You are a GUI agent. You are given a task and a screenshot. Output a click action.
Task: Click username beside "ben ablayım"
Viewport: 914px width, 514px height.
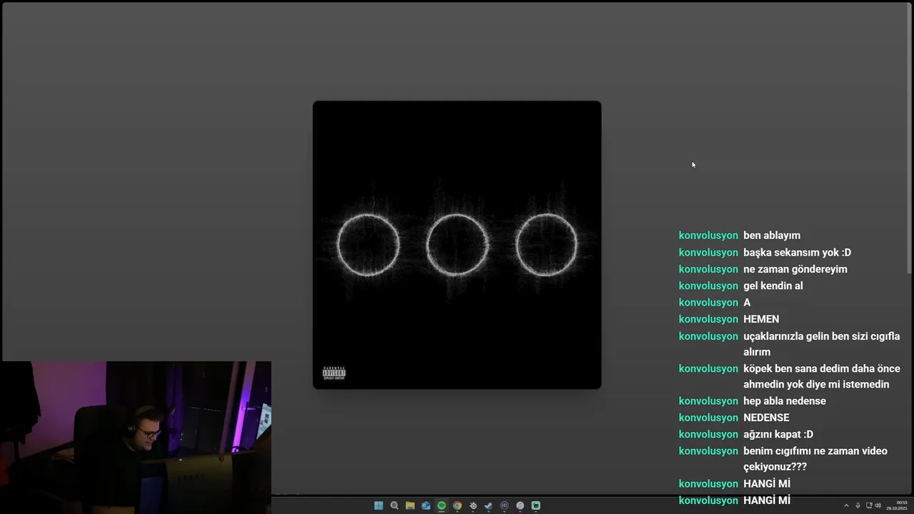(x=708, y=236)
